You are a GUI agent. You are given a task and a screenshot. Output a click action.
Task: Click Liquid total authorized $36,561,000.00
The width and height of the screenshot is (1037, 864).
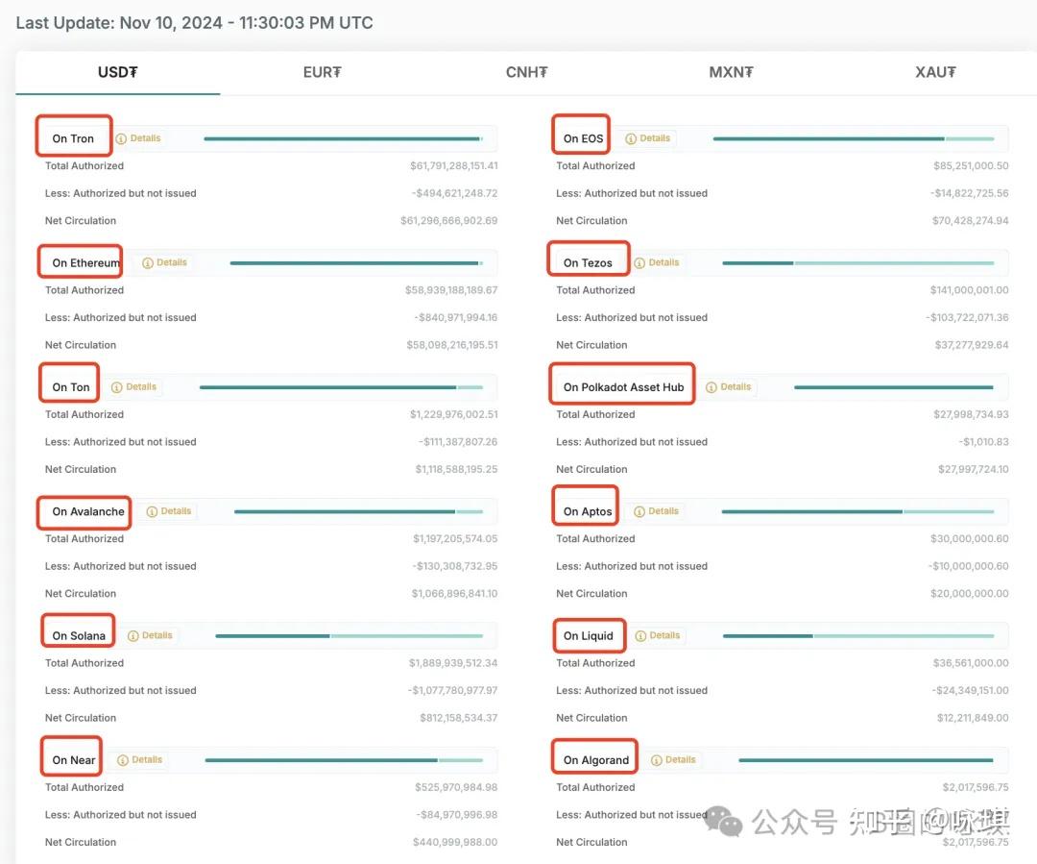(971, 663)
